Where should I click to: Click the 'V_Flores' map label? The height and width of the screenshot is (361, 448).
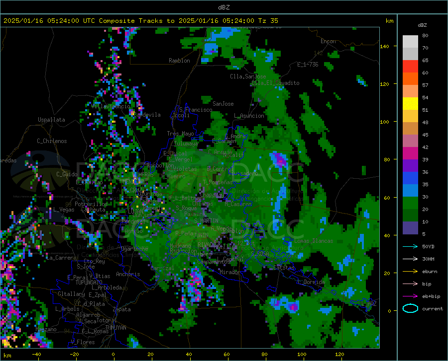click(x=83, y=342)
